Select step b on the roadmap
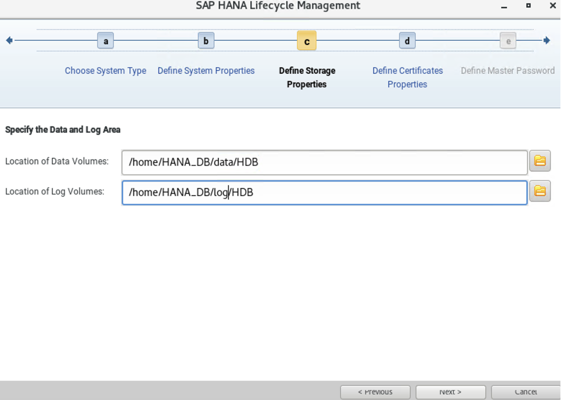This screenshot has width=563, height=400. [x=206, y=41]
